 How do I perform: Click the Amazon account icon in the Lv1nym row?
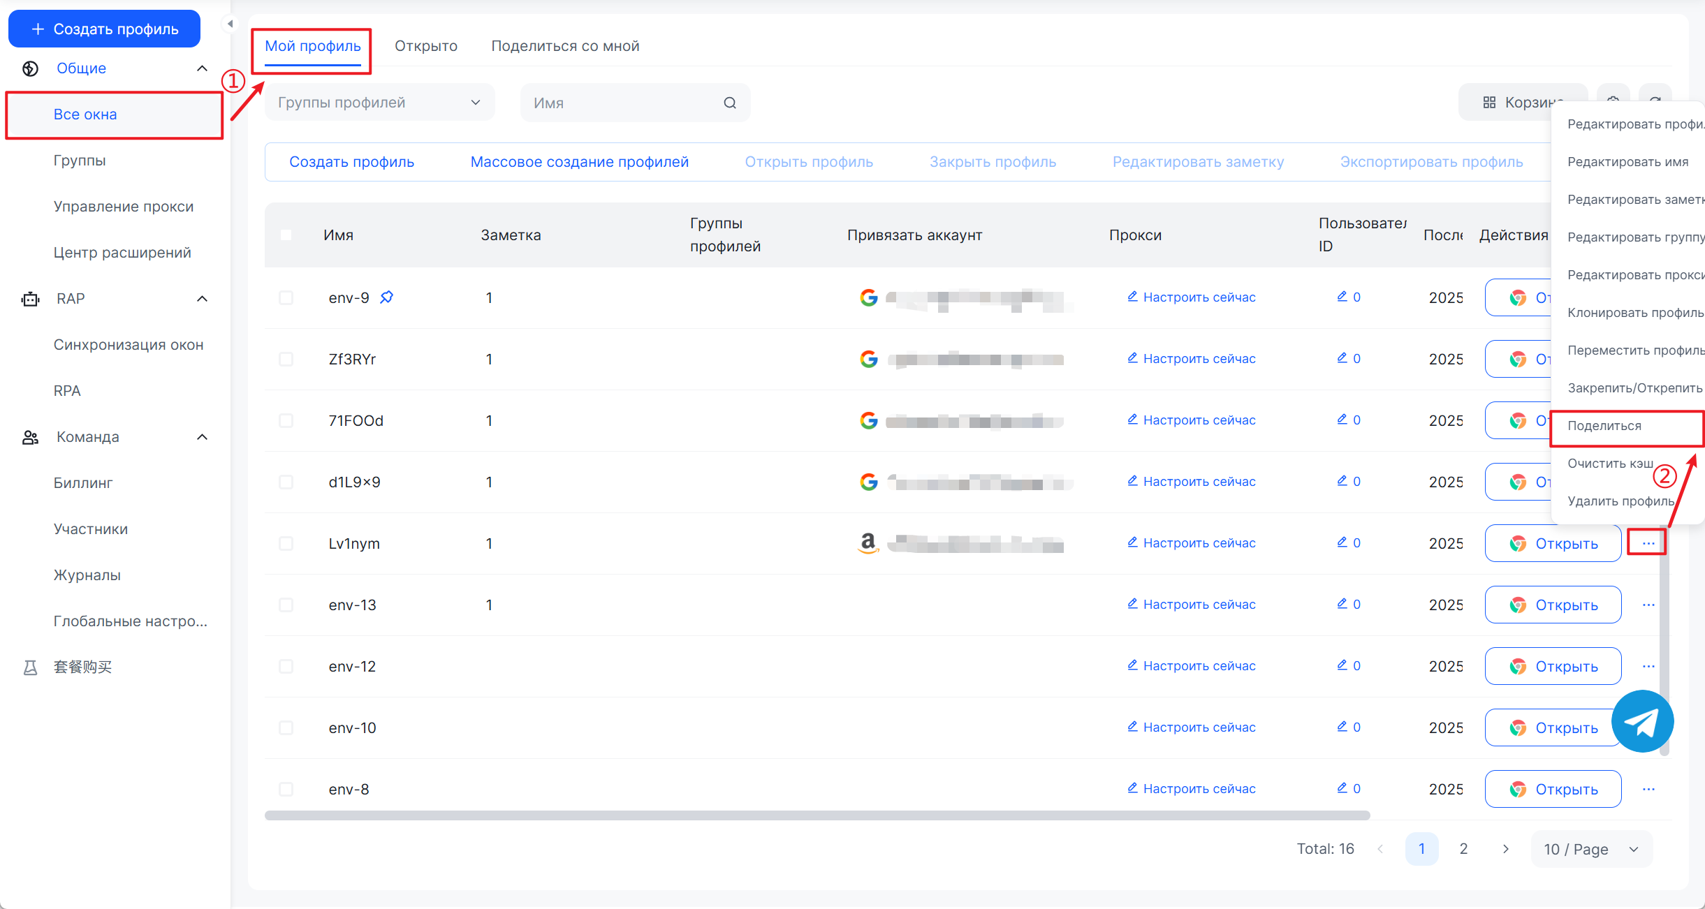point(868,543)
